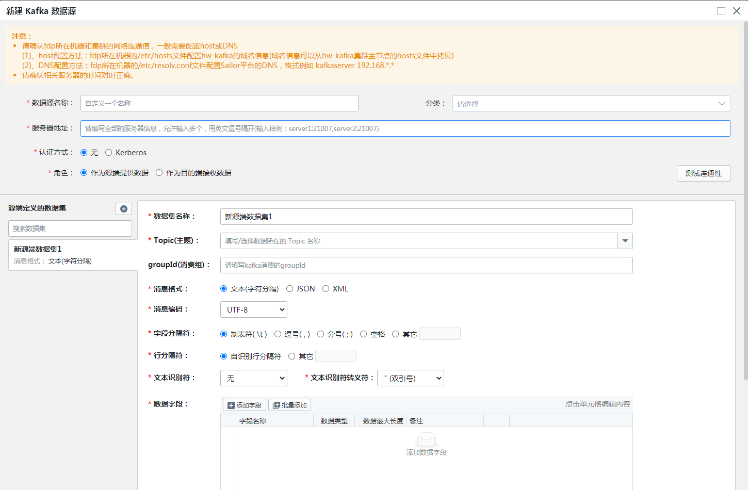Open 消息编码 UTF-8 dropdown
Image resolution: width=748 pixels, height=490 pixels.
(x=254, y=309)
